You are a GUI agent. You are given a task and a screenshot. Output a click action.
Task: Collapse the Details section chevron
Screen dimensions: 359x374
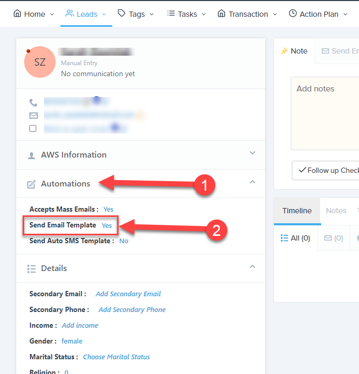click(252, 267)
